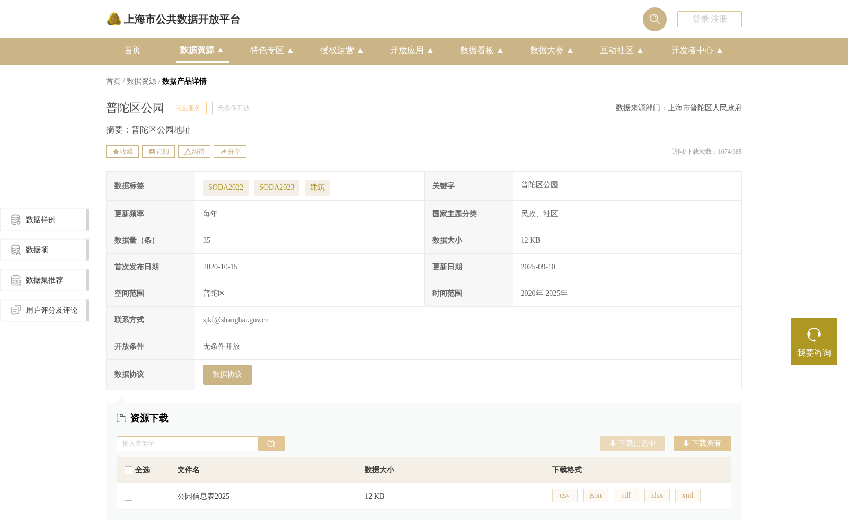Screen dimensions: 848x530
Task: Click the 建筑 tag
Action: pos(317,188)
